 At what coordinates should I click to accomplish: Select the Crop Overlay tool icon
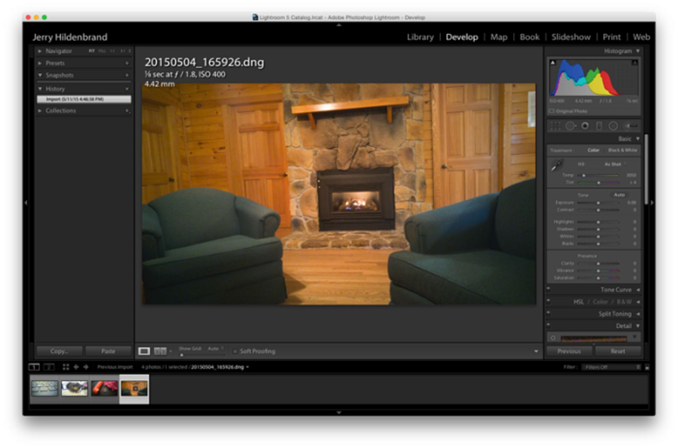point(555,126)
